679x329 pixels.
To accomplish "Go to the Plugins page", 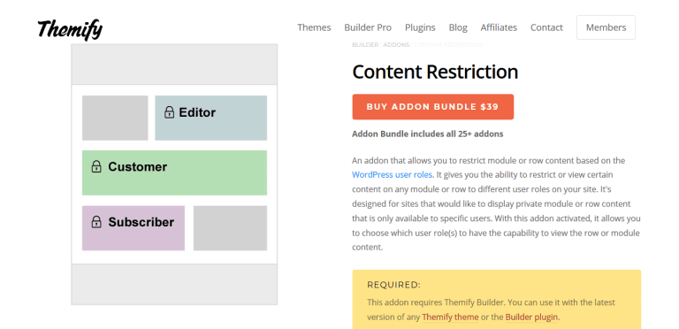I will [x=420, y=27].
